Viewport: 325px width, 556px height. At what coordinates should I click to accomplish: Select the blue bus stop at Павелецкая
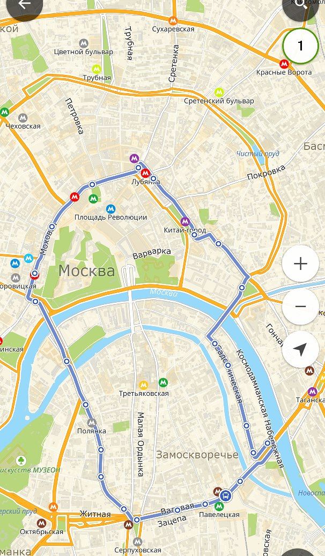226,495
